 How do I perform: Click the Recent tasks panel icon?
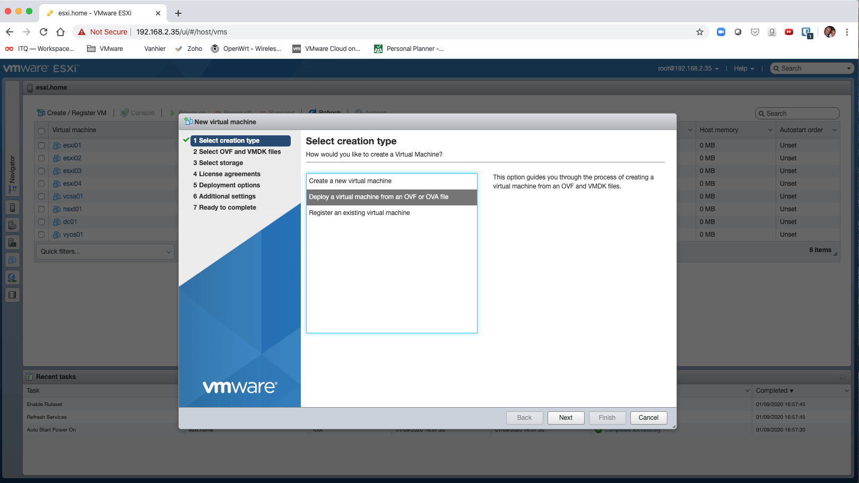(x=30, y=377)
